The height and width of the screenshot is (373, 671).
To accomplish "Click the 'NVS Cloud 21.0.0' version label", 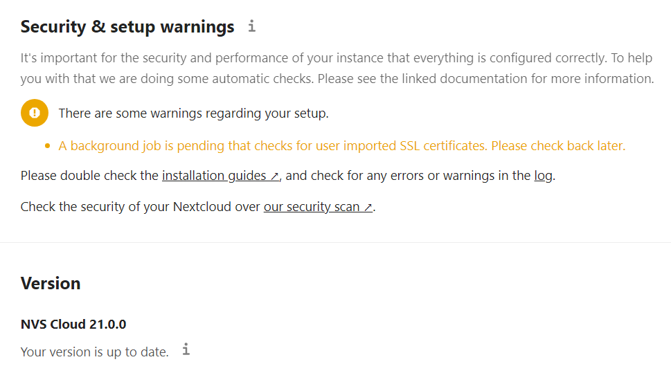I will (x=73, y=324).
